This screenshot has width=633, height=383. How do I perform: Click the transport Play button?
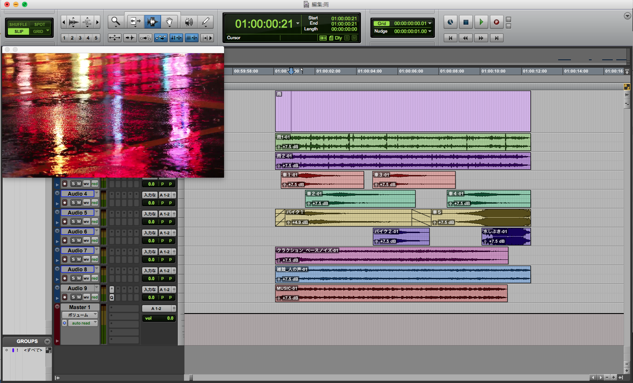[x=481, y=22]
